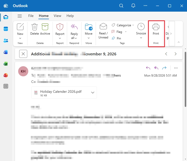Viewport: 187px width, 161px height.
Task: Open the Categorize dropdown chevron
Action: pos(133,25)
